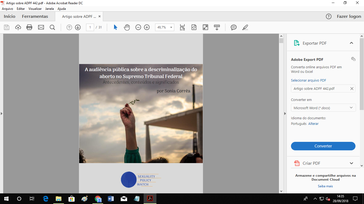364x204 pixels.
Task: Open Windows notification center icon
Action: 355,199
